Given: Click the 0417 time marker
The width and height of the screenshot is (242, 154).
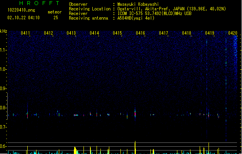Looking at the screenshot, I should tap(164, 33).
